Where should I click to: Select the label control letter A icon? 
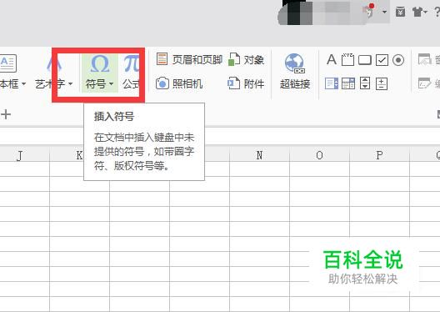pos(332,60)
